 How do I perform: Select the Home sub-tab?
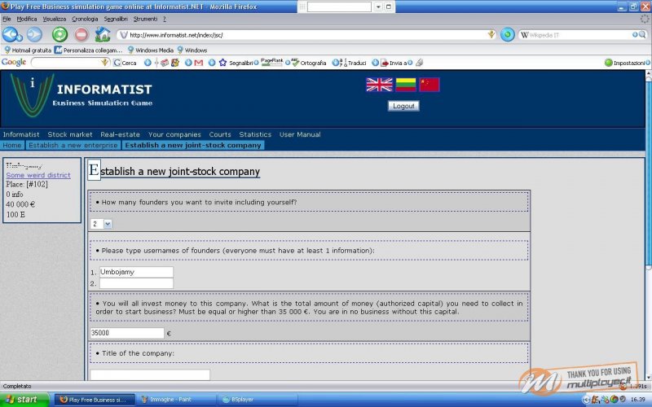12,146
